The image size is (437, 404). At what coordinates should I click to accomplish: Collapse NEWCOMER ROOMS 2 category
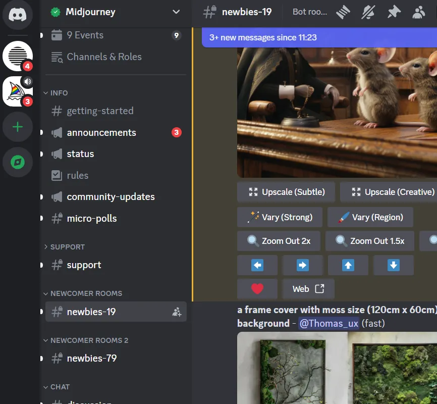click(86, 340)
